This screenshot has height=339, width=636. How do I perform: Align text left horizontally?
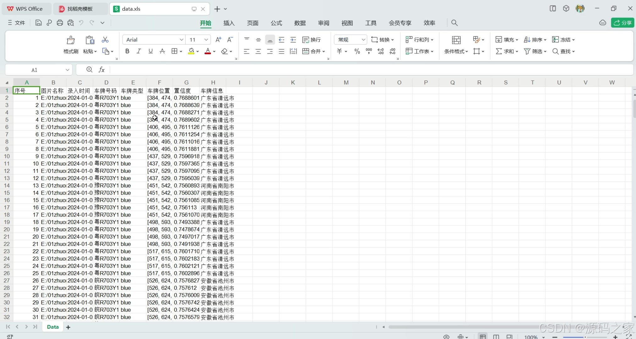[x=247, y=51]
